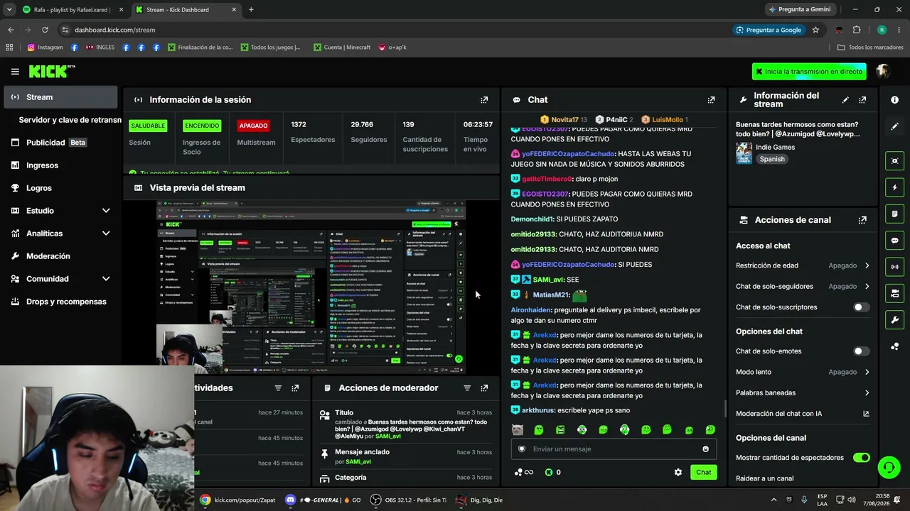This screenshot has height=511, width=910.
Task: Insert the cat emote from the emote row
Action: tap(518, 429)
